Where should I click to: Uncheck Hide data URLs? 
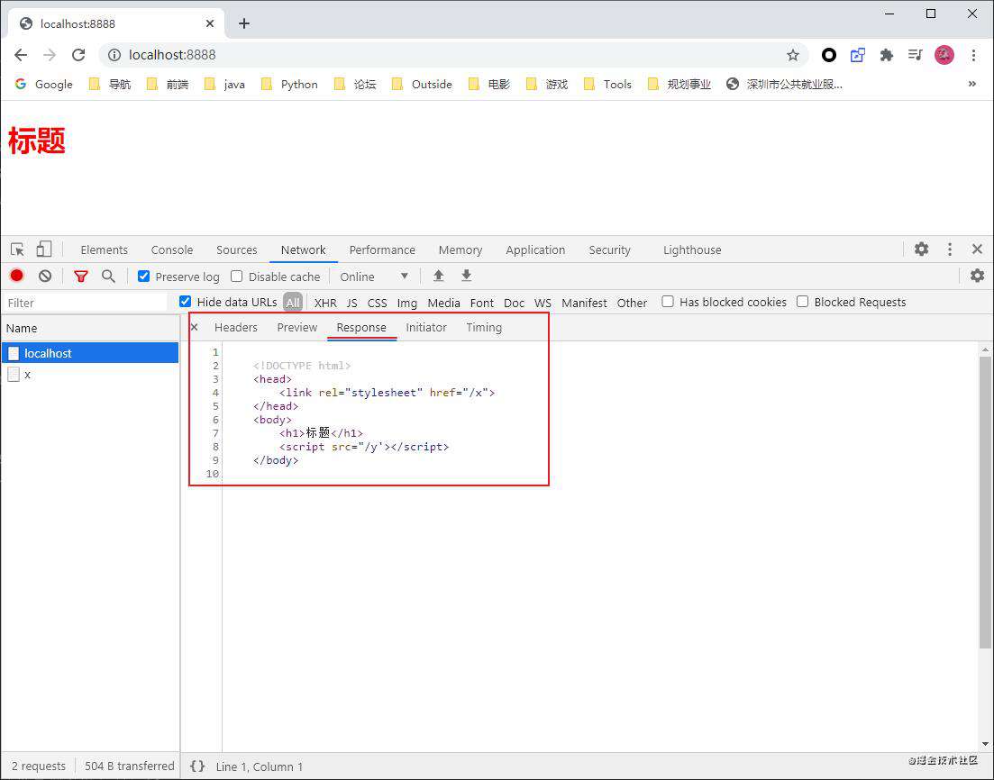(x=185, y=302)
